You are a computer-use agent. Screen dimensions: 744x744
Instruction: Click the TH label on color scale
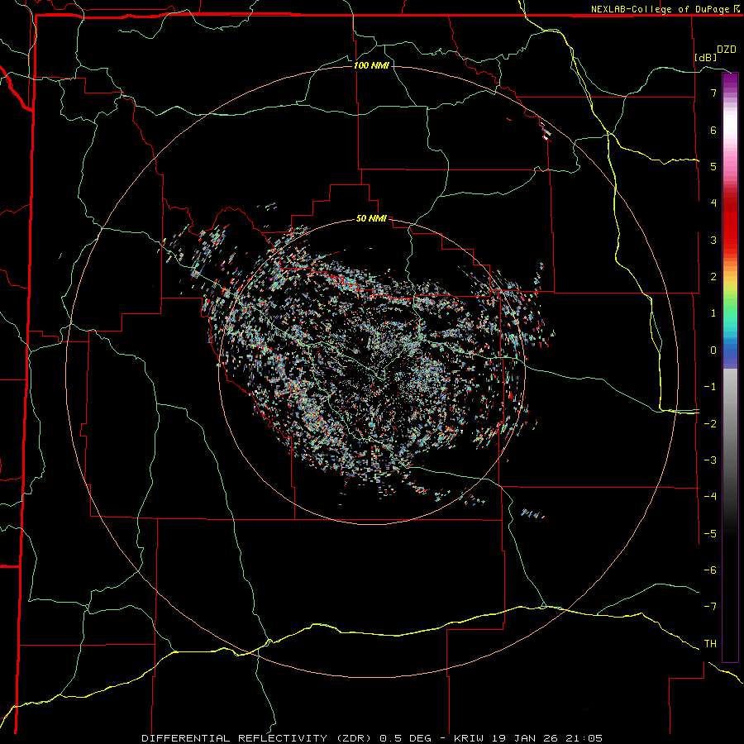click(710, 643)
